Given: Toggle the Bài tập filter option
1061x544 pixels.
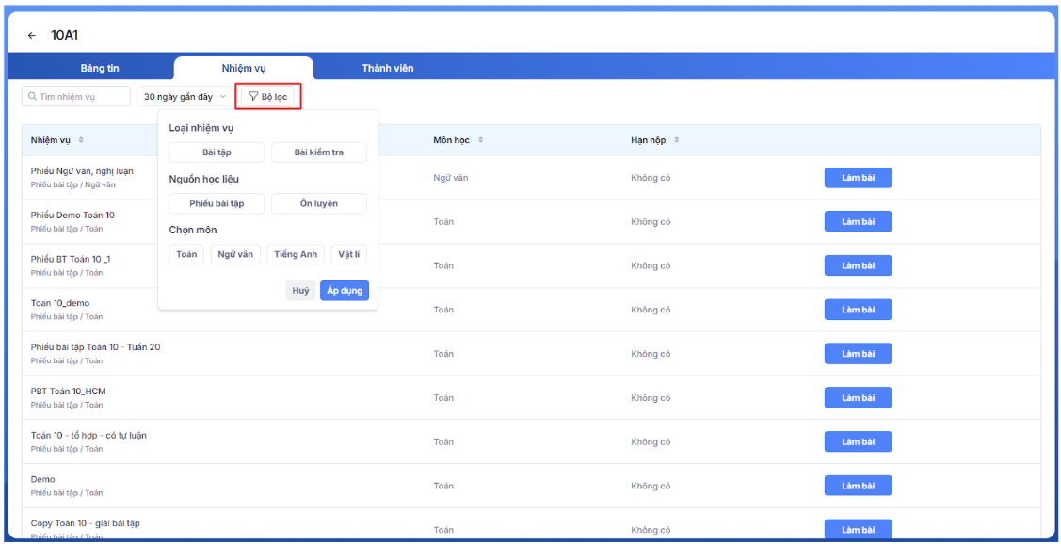Looking at the screenshot, I should coord(217,152).
